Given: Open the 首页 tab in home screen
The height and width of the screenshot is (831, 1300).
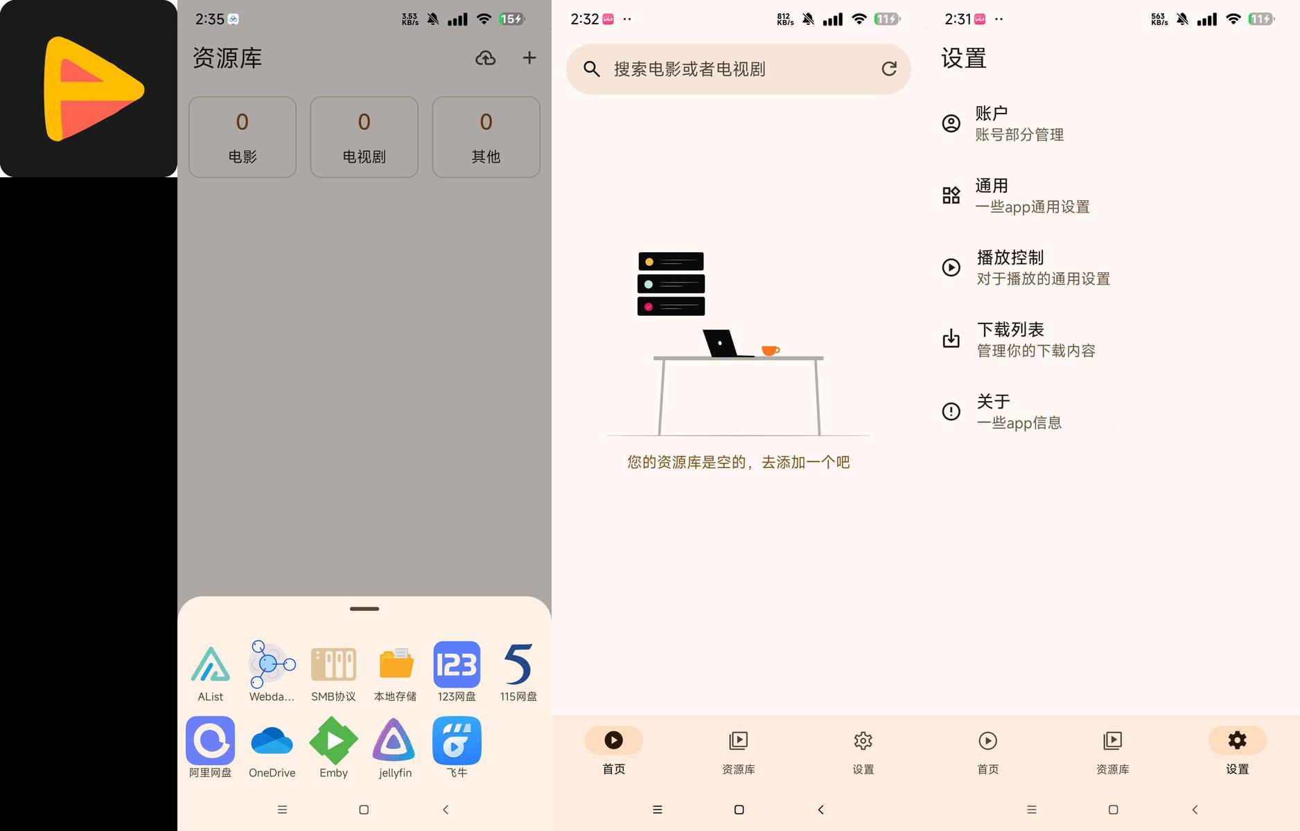Looking at the screenshot, I should (x=614, y=751).
